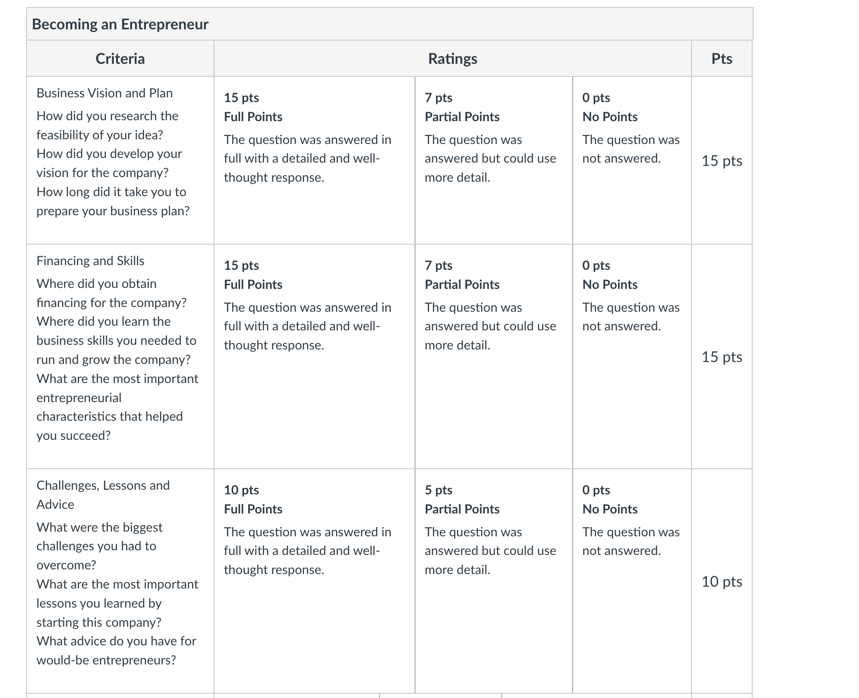This screenshot has width=859, height=698.
Task: Click the 15 pts total for Business Vision
Action: point(721,161)
